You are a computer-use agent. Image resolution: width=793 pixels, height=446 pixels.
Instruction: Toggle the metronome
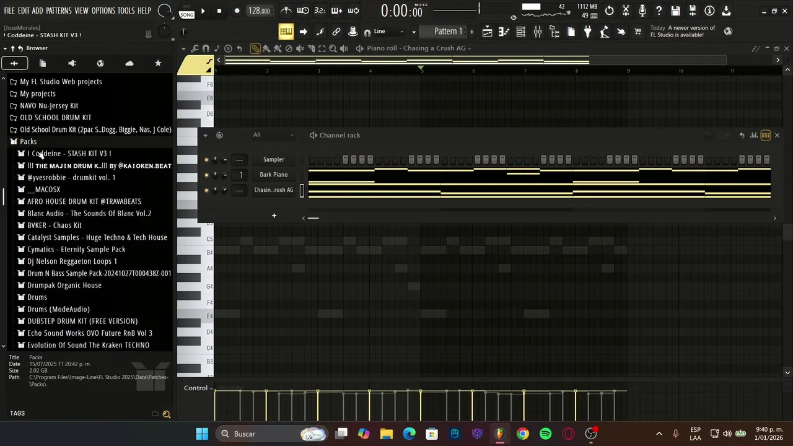click(286, 11)
